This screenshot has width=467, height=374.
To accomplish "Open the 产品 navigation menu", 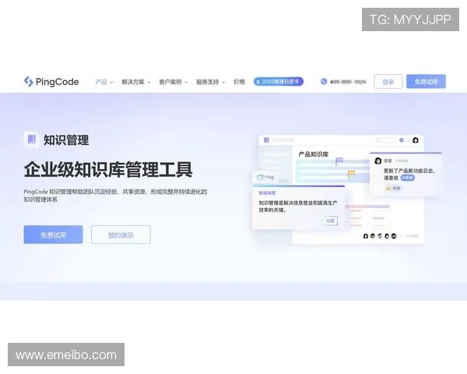I will pyautogui.click(x=101, y=82).
